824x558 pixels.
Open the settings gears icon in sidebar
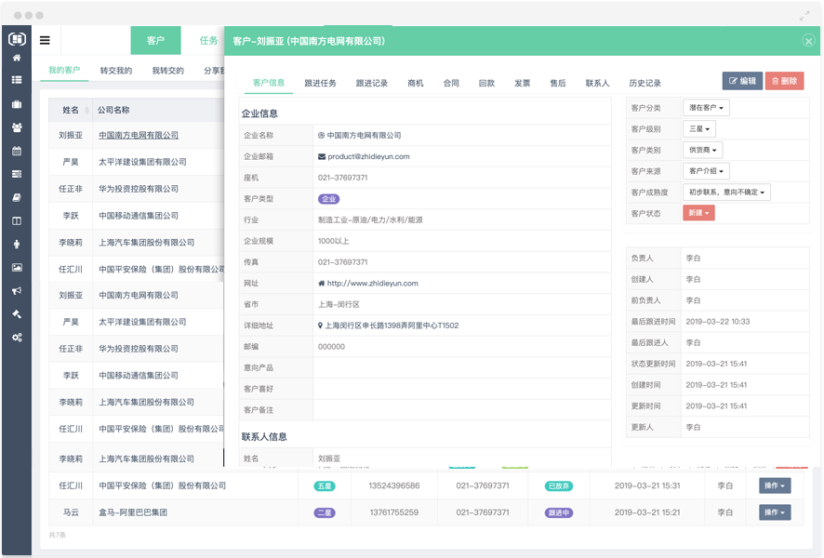point(17,338)
